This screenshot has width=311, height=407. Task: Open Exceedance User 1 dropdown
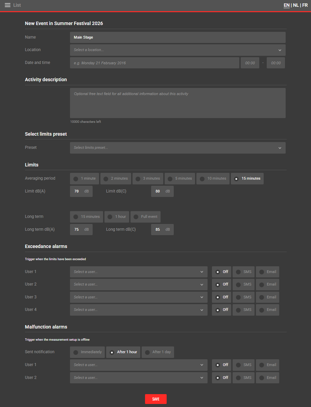coord(139,272)
